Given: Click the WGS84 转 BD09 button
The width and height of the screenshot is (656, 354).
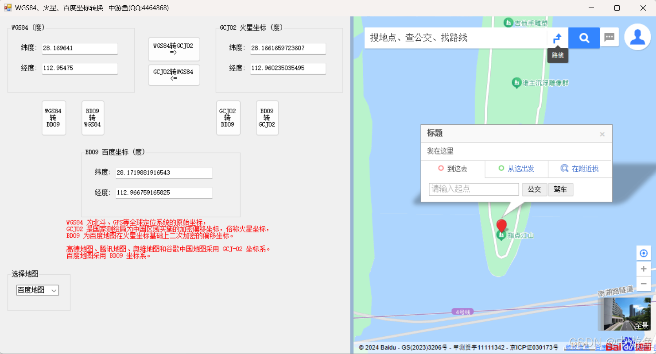Looking at the screenshot, I should coord(54,118).
